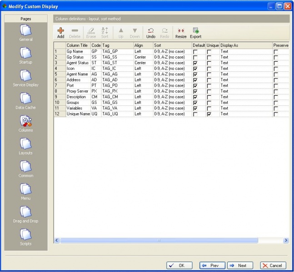Open the Startup page icon

[x=26, y=53]
